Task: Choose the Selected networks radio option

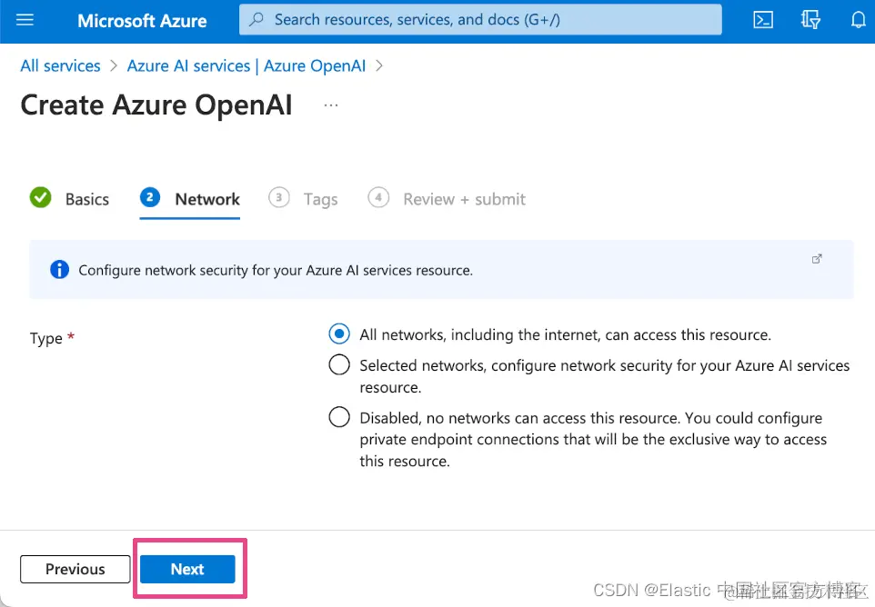Action: point(339,365)
